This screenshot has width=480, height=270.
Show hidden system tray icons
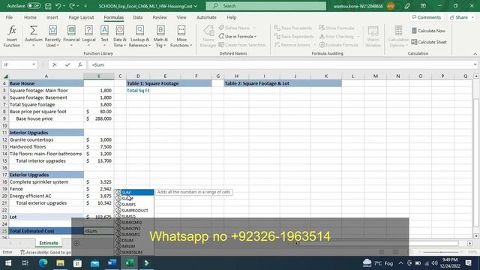pyautogui.click(x=400, y=263)
